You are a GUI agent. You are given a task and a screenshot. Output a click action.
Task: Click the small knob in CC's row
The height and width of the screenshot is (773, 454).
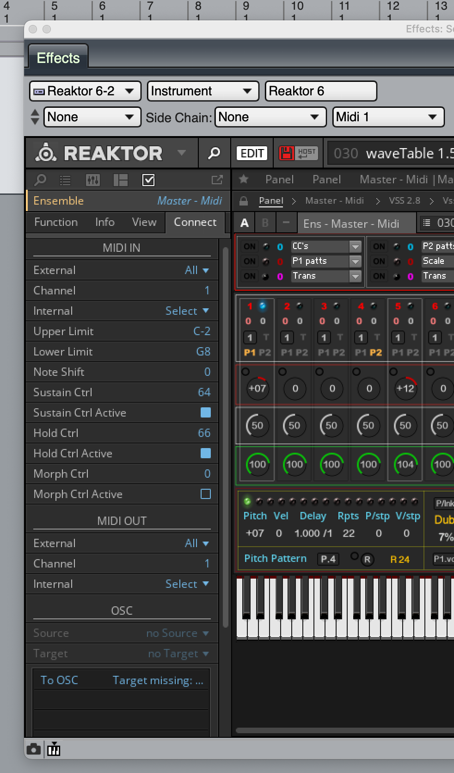coord(266,247)
